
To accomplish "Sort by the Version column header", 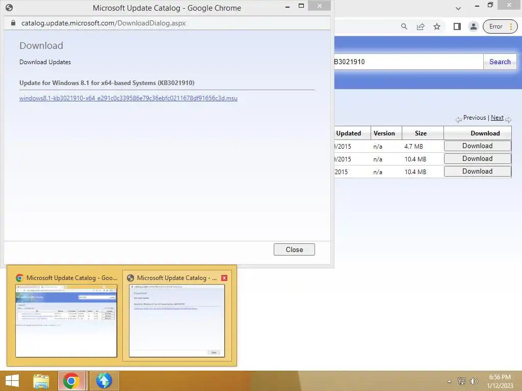I will coord(384,133).
